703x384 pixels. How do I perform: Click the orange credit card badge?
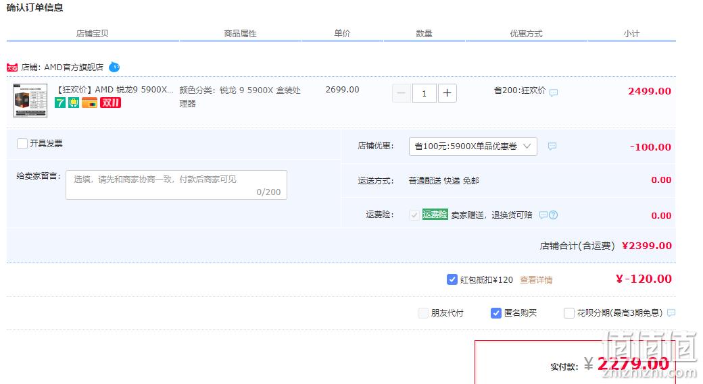coord(89,103)
